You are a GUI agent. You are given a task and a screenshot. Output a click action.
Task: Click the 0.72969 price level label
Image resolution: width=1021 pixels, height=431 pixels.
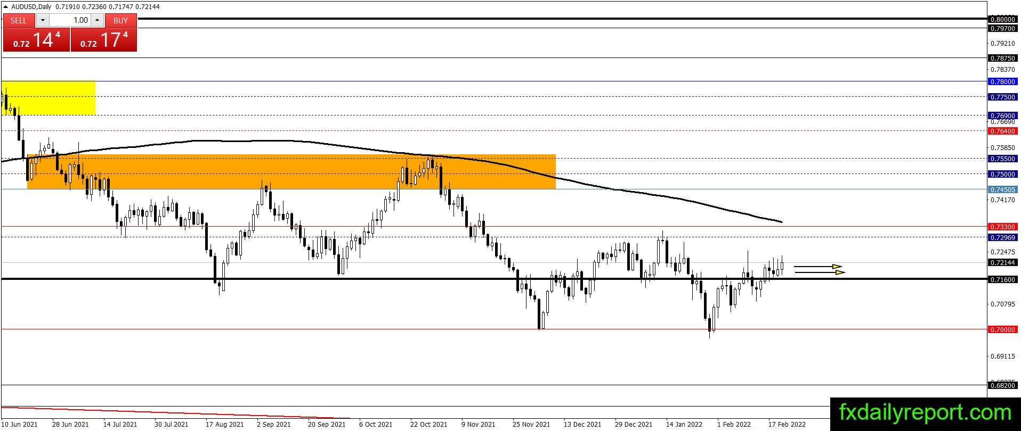coord(1002,237)
